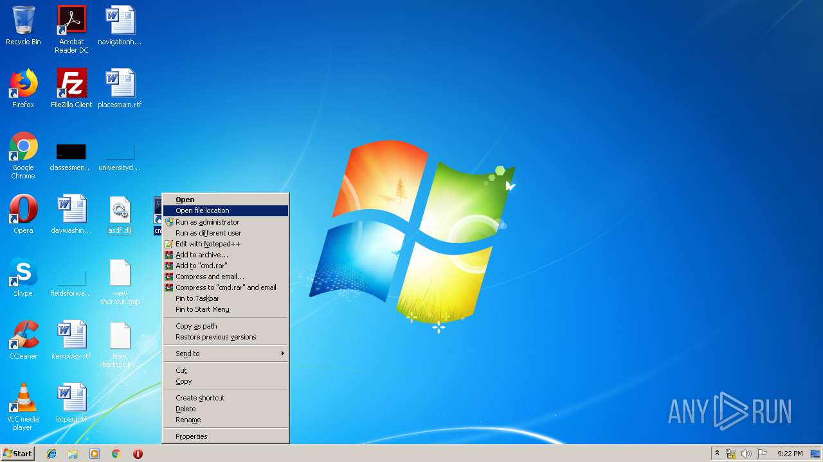Image resolution: width=823 pixels, height=462 pixels.
Task: Choose Copy in the context menu
Action: pos(225,381)
